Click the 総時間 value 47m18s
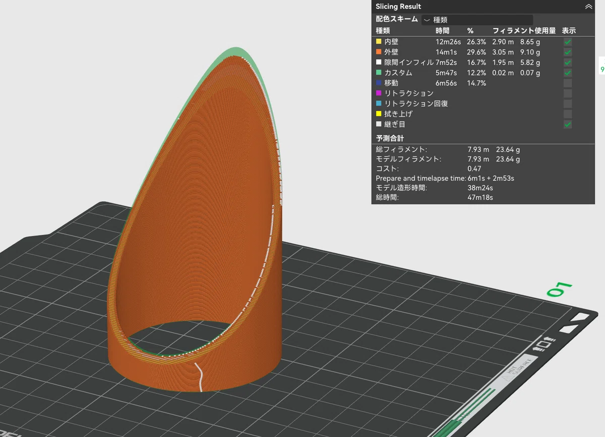 (480, 197)
